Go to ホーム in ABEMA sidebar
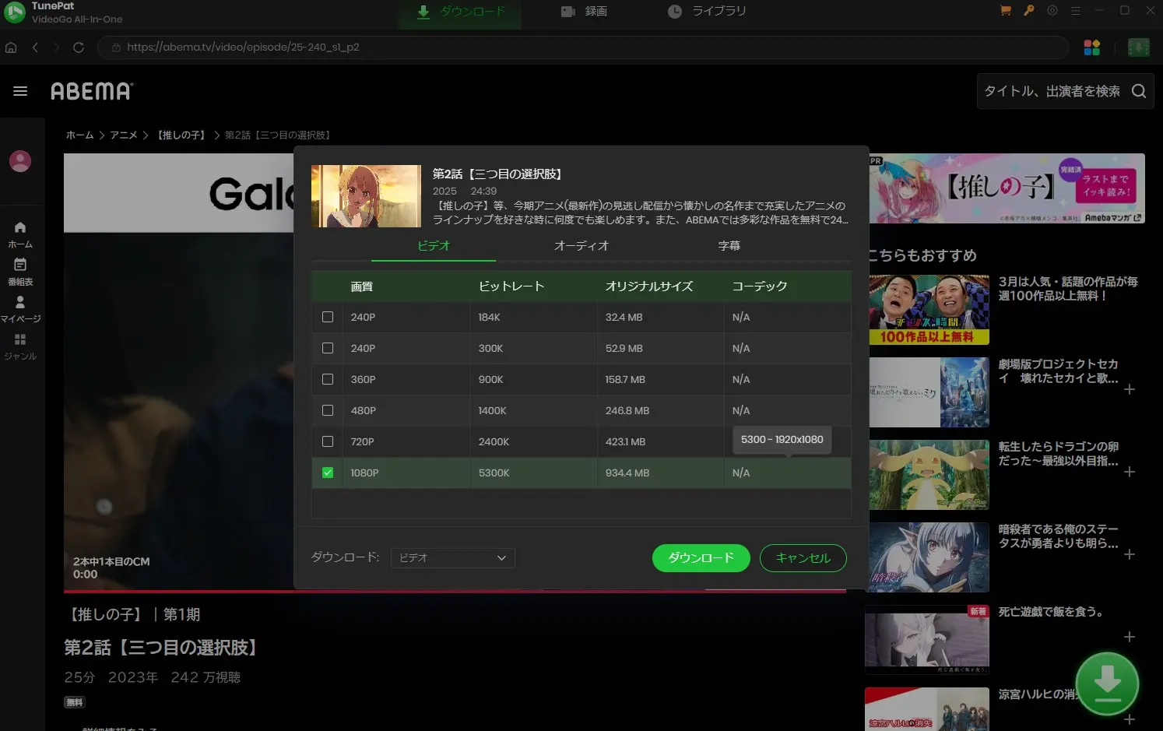 20,234
